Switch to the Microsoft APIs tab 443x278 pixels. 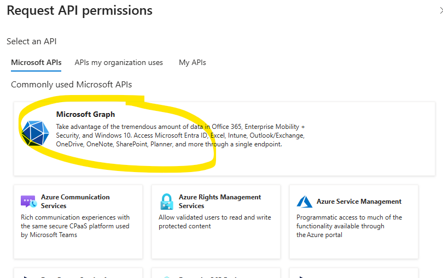point(36,62)
